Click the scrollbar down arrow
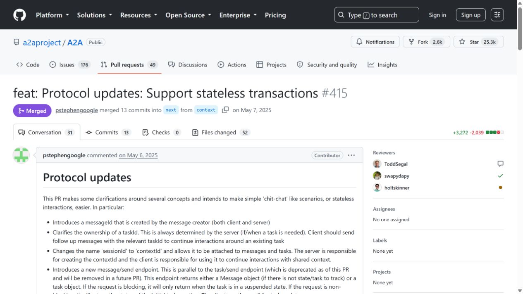The image size is (523, 294). coord(520,291)
